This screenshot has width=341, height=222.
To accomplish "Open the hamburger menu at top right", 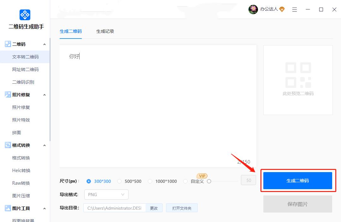I will coord(295,9).
